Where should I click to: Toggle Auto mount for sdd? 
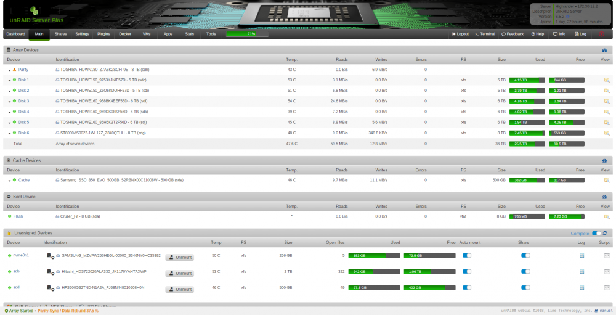[x=467, y=288]
